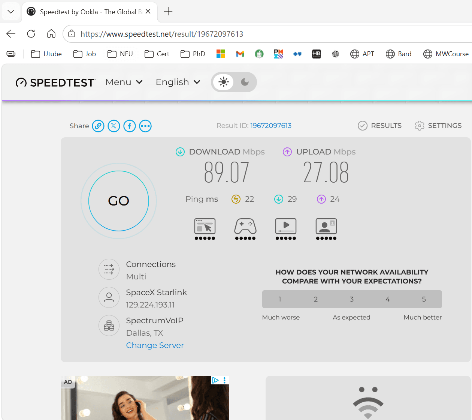Copy result link via Share icon
472x420 pixels.
[x=98, y=126]
